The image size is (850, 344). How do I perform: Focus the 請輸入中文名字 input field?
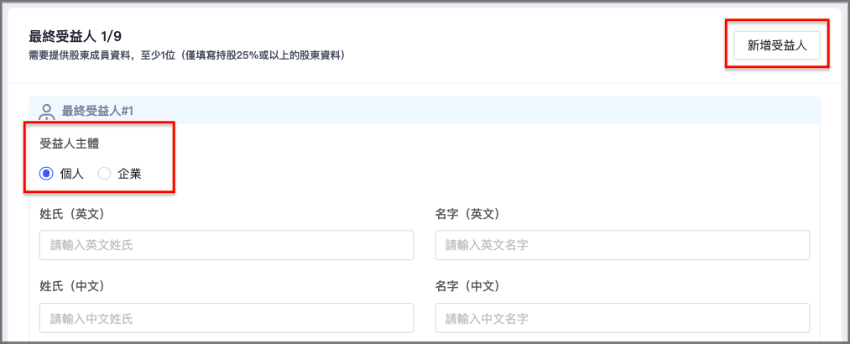[623, 318]
